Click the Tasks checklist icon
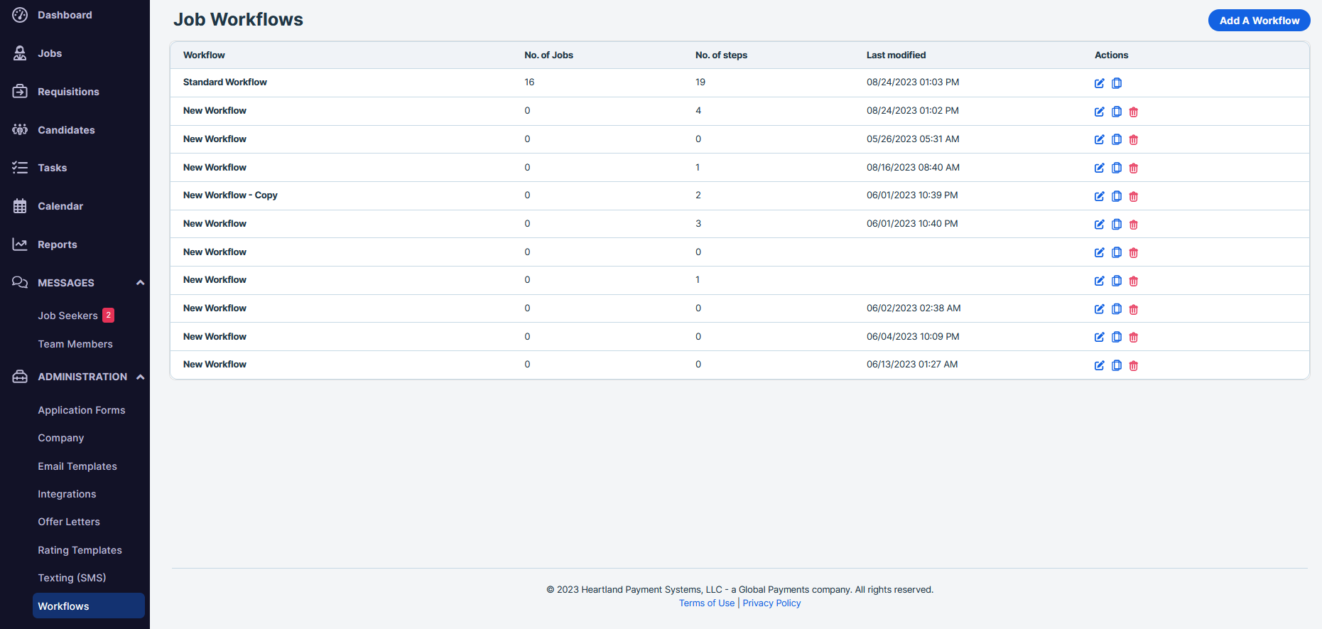Screen dimensions: 1322x629 click(20, 168)
